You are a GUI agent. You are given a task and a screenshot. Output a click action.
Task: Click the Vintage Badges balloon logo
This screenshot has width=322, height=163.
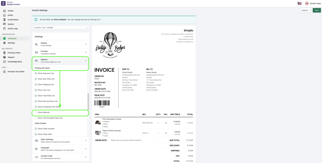pyautogui.click(x=110, y=45)
